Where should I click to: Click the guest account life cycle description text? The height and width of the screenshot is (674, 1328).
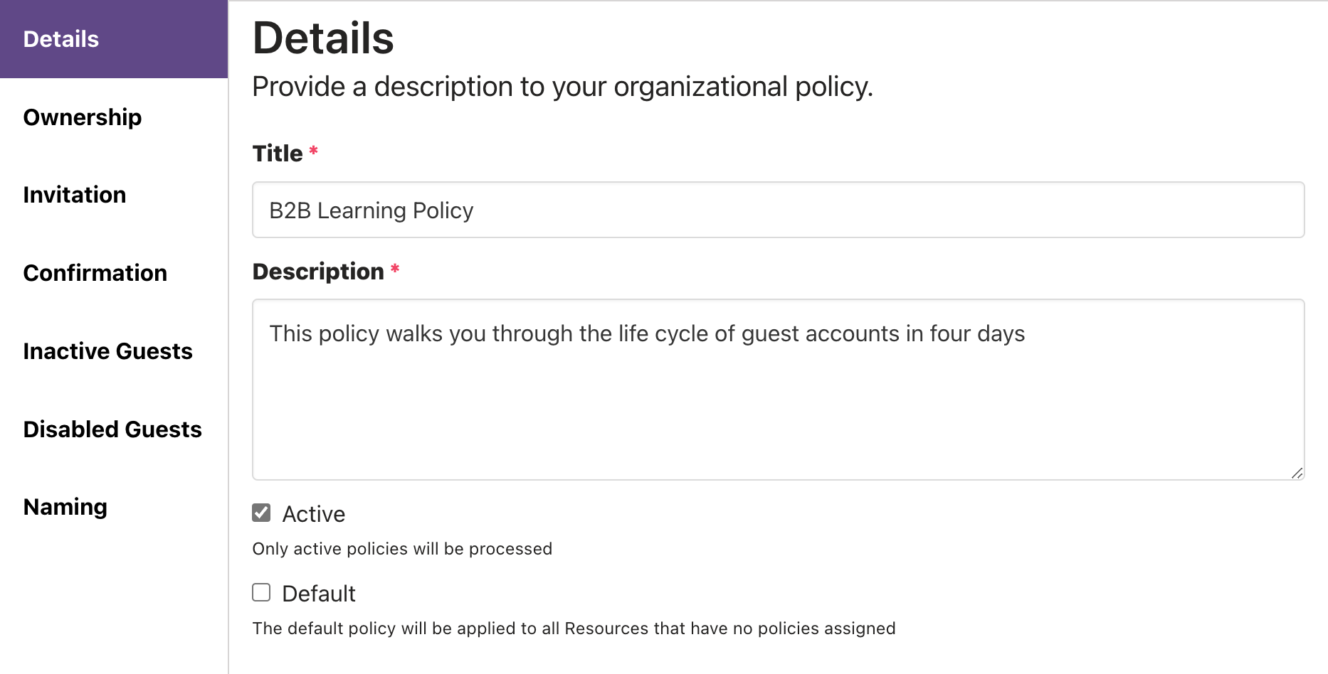[646, 333]
